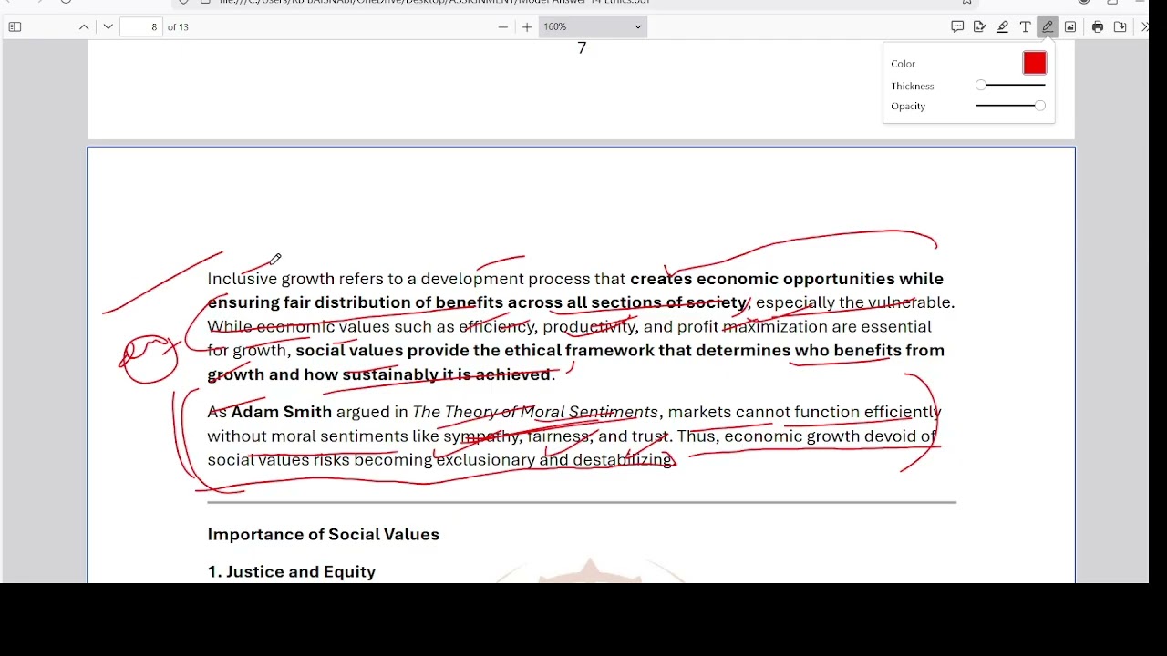The height and width of the screenshot is (656, 1167).
Task: Zoom in with the plus button
Action: click(x=527, y=27)
